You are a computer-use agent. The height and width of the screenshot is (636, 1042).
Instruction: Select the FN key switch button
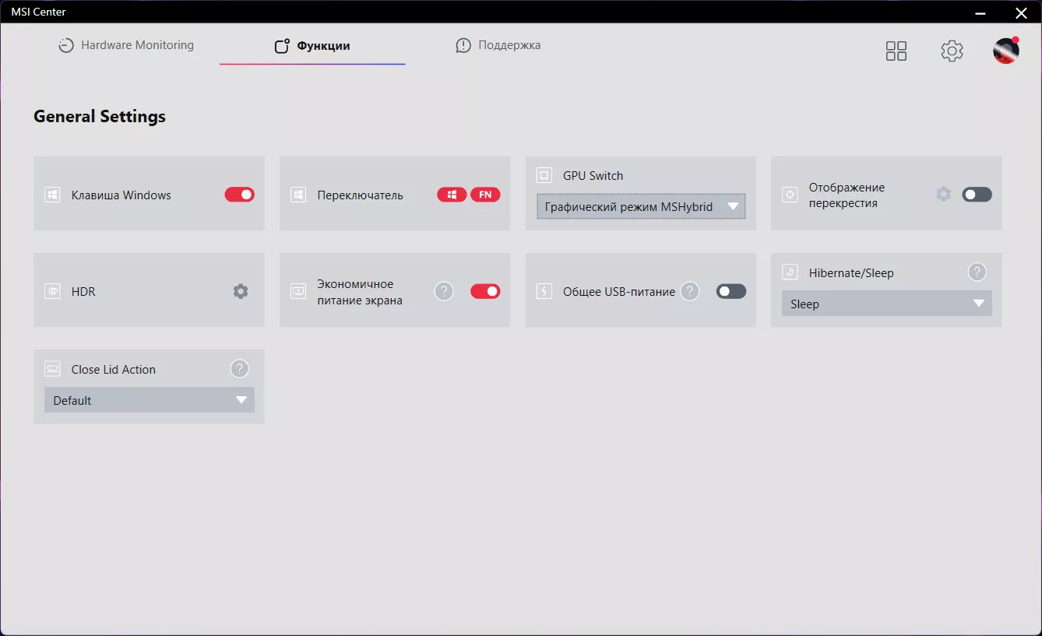(x=485, y=195)
